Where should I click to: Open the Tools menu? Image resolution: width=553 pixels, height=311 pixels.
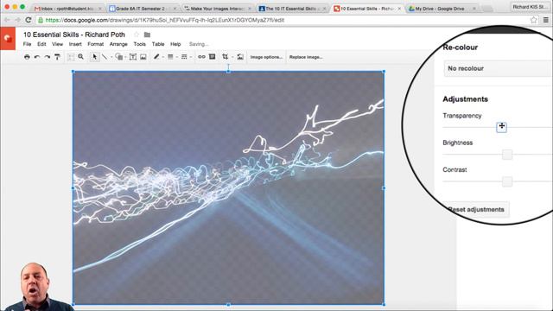140,44
